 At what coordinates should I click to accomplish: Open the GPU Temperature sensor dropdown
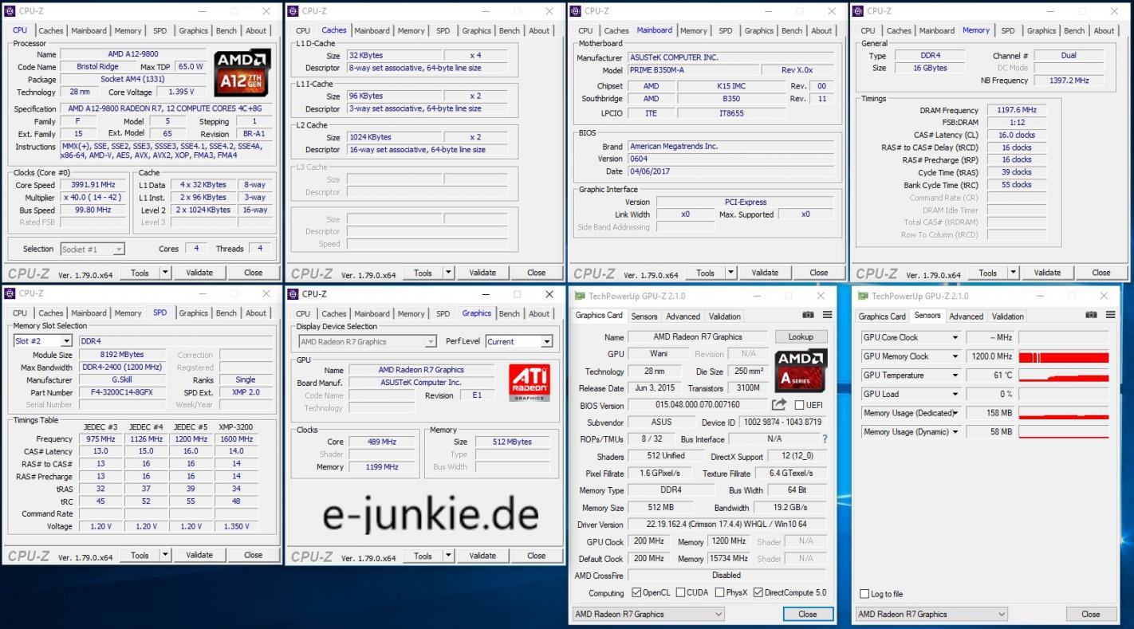click(955, 375)
